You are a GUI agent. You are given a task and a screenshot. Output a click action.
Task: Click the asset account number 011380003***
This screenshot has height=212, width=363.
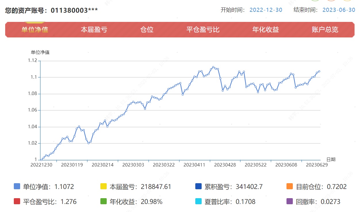click(x=74, y=10)
